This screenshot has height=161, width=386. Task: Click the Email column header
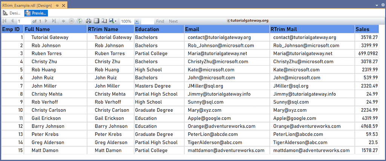[227, 29]
